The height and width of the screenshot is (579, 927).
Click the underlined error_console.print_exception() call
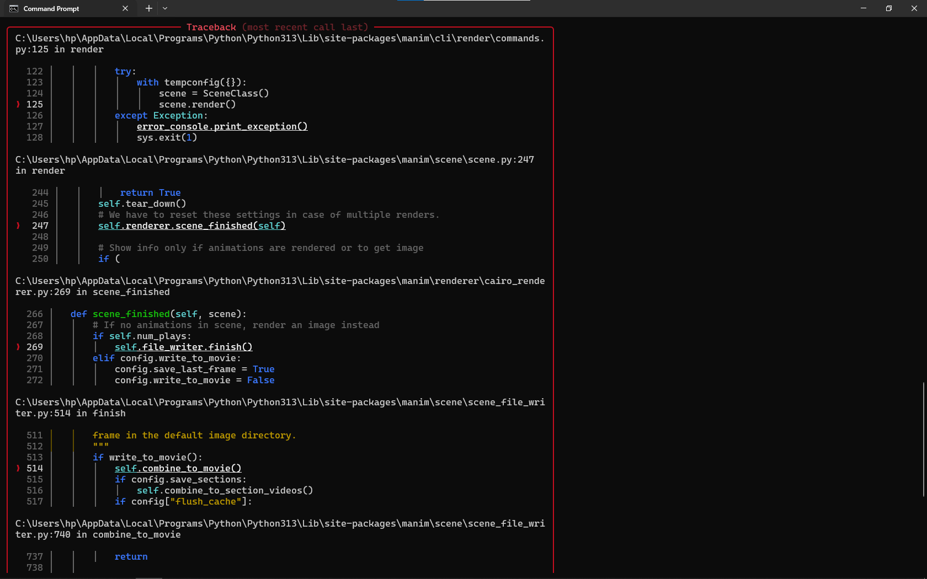pyautogui.click(x=222, y=126)
